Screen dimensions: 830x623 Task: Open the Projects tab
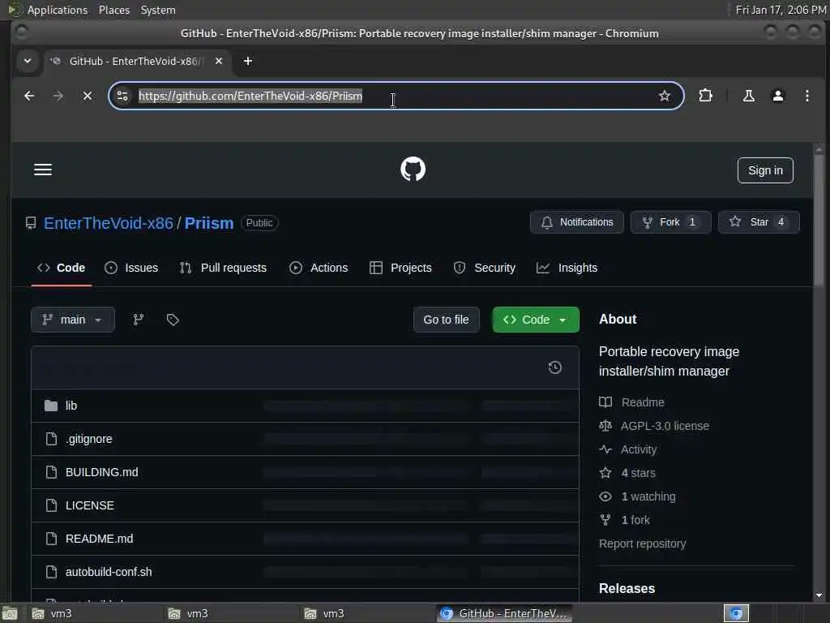tap(400, 268)
